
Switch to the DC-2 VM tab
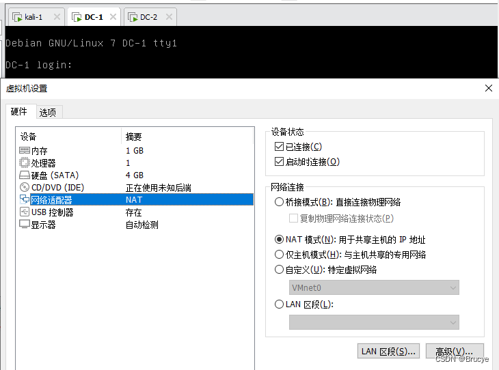150,17
